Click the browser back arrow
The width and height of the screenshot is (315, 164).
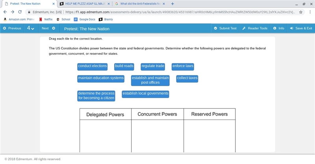5,12
